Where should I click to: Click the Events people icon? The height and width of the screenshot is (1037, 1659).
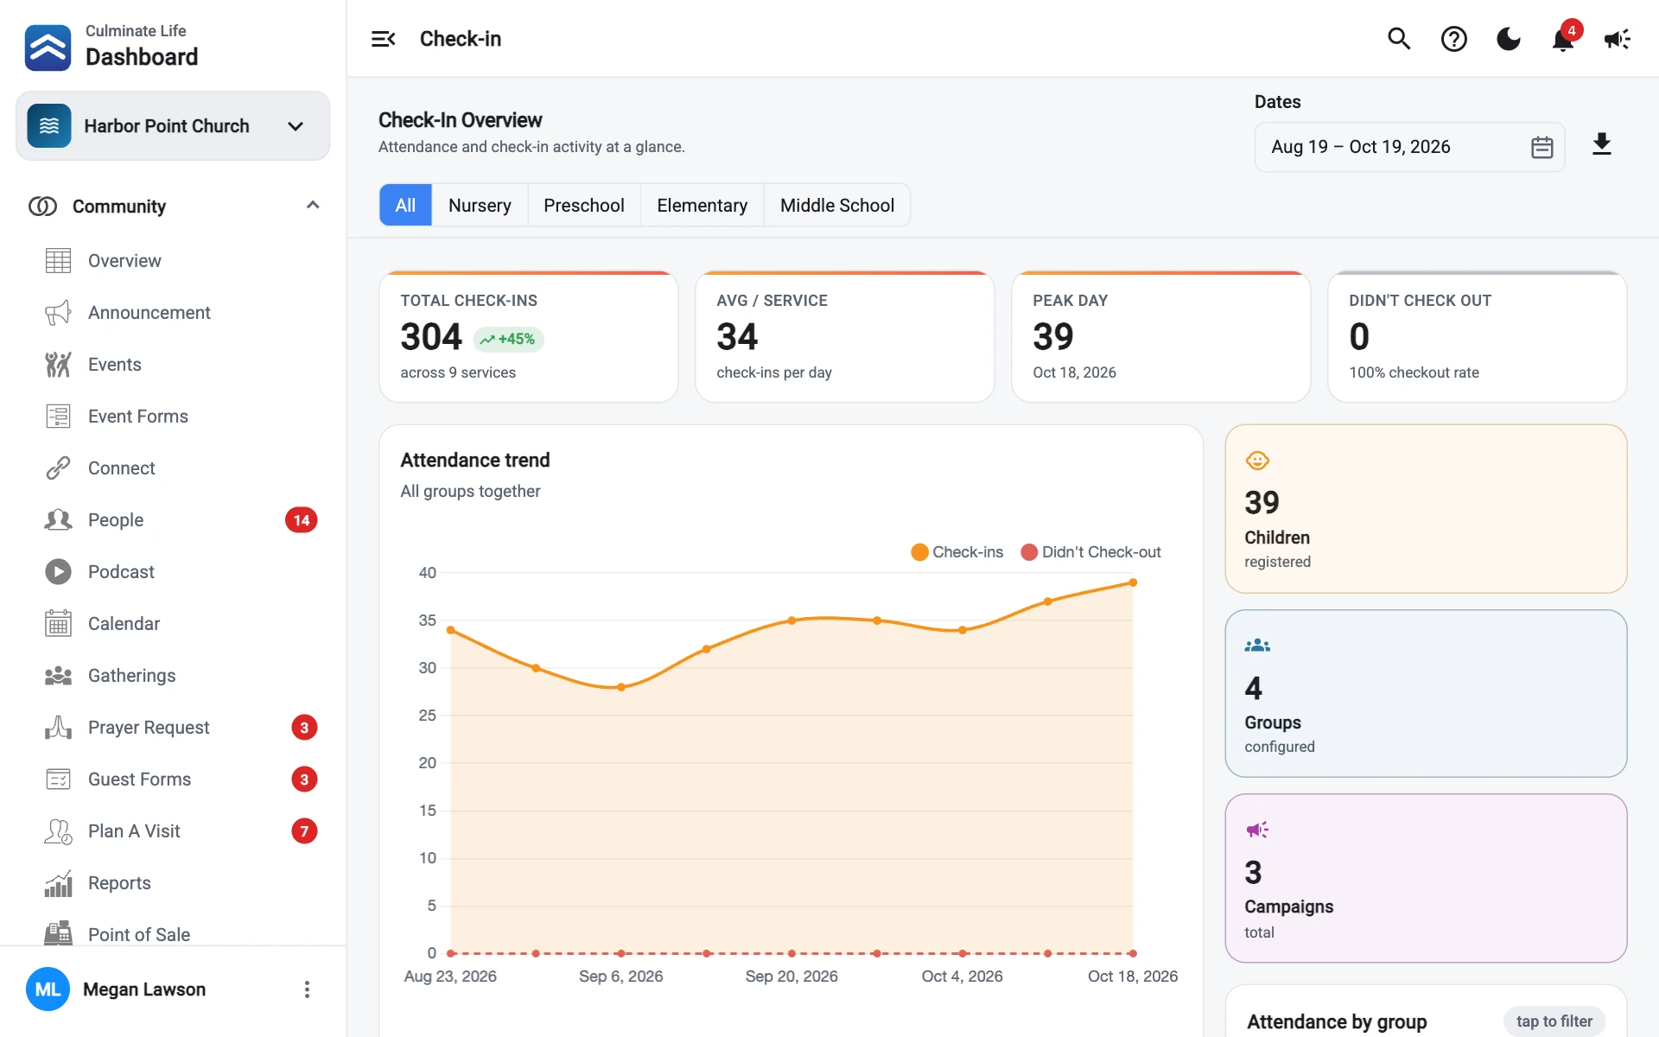pyautogui.click(x=58, y=365)
